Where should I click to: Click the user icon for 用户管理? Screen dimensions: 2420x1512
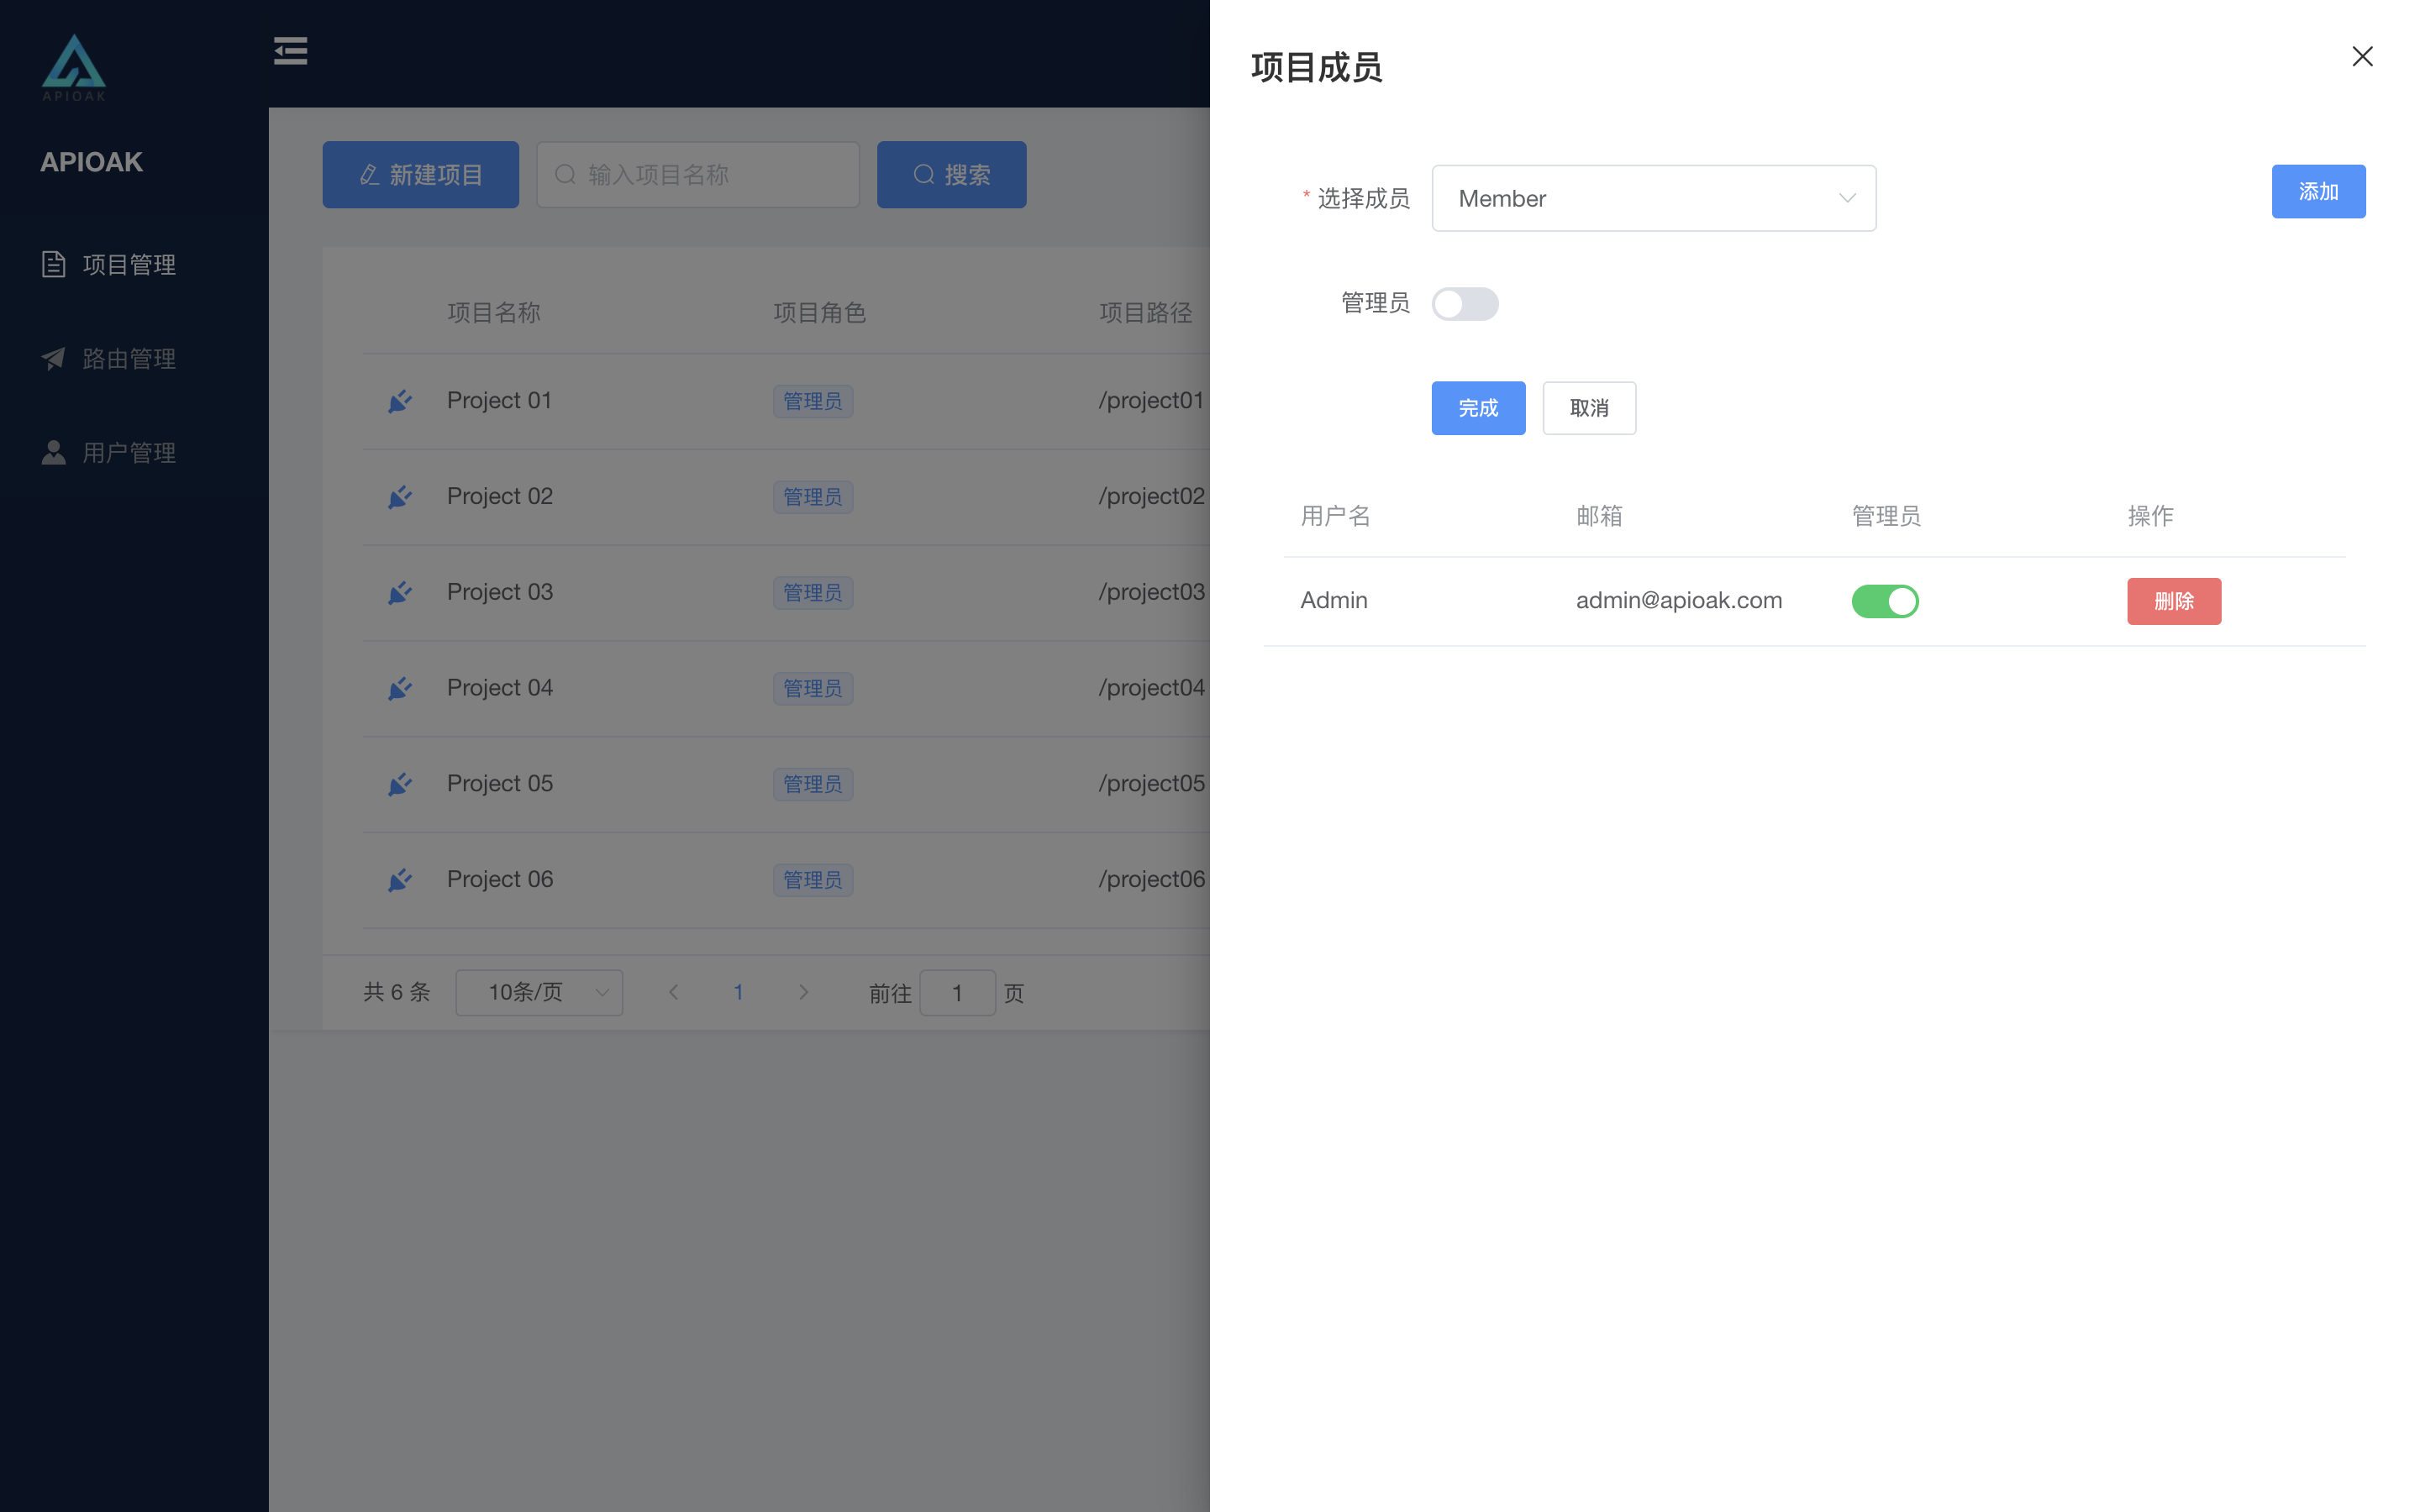tap(53, 452)
